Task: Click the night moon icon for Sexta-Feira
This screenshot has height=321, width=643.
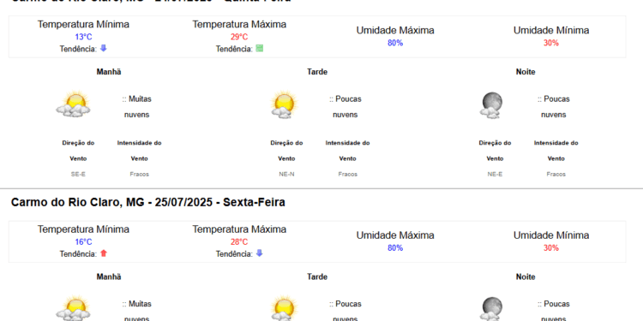Action: pos(491,309)
